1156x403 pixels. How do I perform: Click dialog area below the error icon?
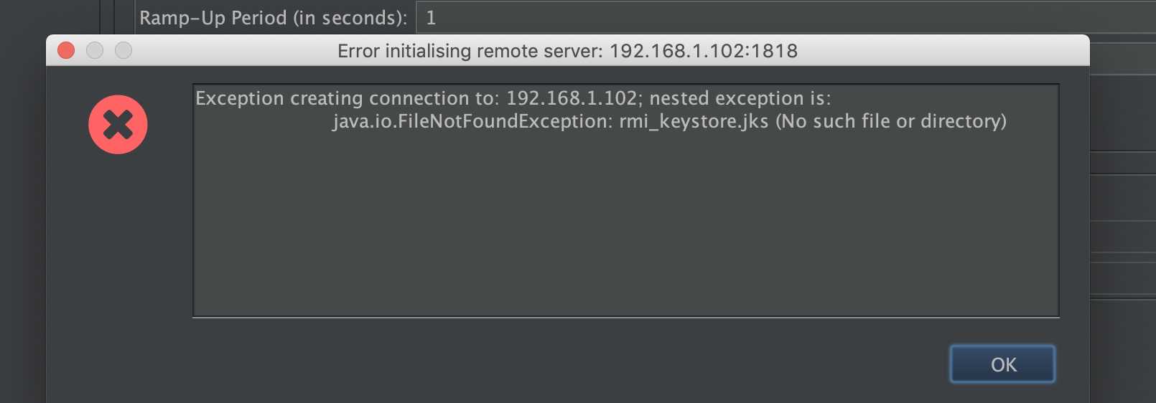point(118,272)
